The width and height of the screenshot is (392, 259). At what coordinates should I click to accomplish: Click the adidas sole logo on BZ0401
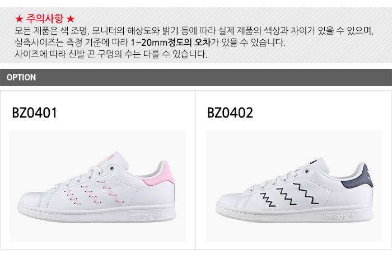click(x=144, y=216)
